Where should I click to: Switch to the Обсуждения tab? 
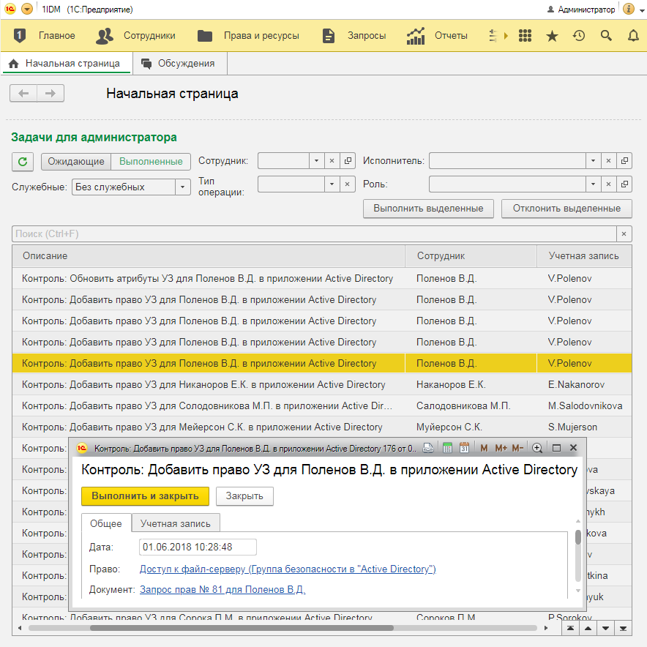(x=179, y=64)
